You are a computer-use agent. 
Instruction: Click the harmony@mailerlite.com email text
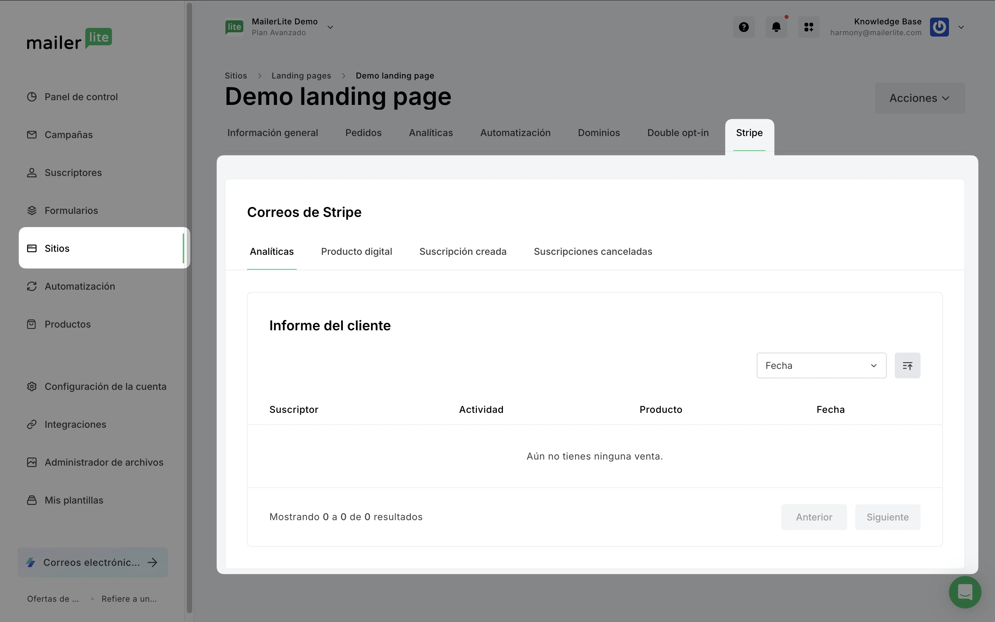(x=876, y=32)
